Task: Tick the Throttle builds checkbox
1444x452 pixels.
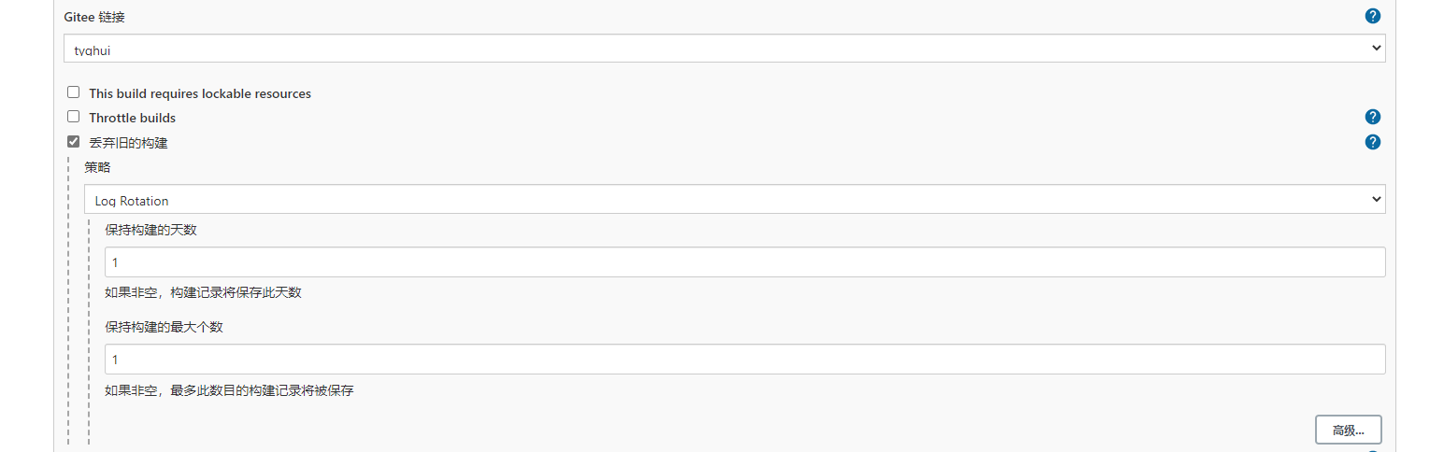Action: pyautogui.click(x=73, y=117)
